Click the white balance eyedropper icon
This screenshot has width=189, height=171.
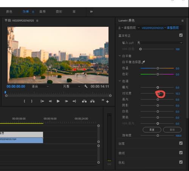[x=143, y=62]
